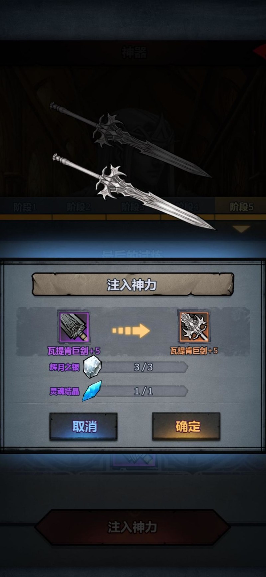Click the dotted yellow upgrade arrow
Screen dimensions: 266x577
131,330
